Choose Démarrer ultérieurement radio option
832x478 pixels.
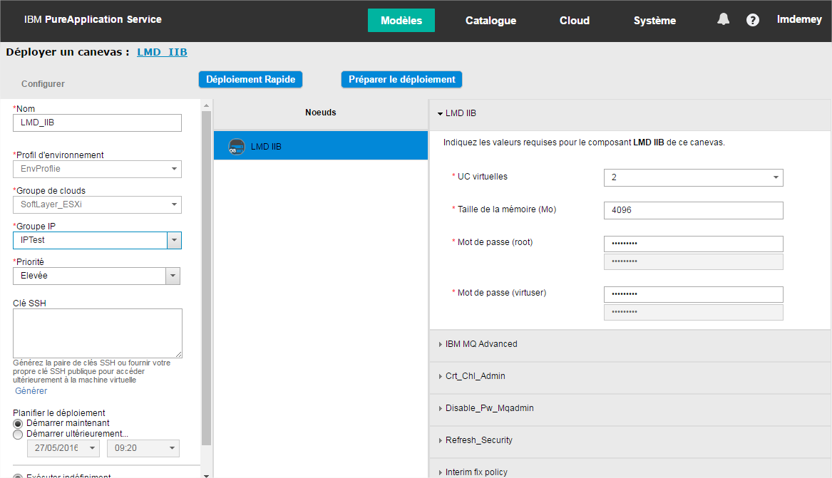tap(18, 434)
